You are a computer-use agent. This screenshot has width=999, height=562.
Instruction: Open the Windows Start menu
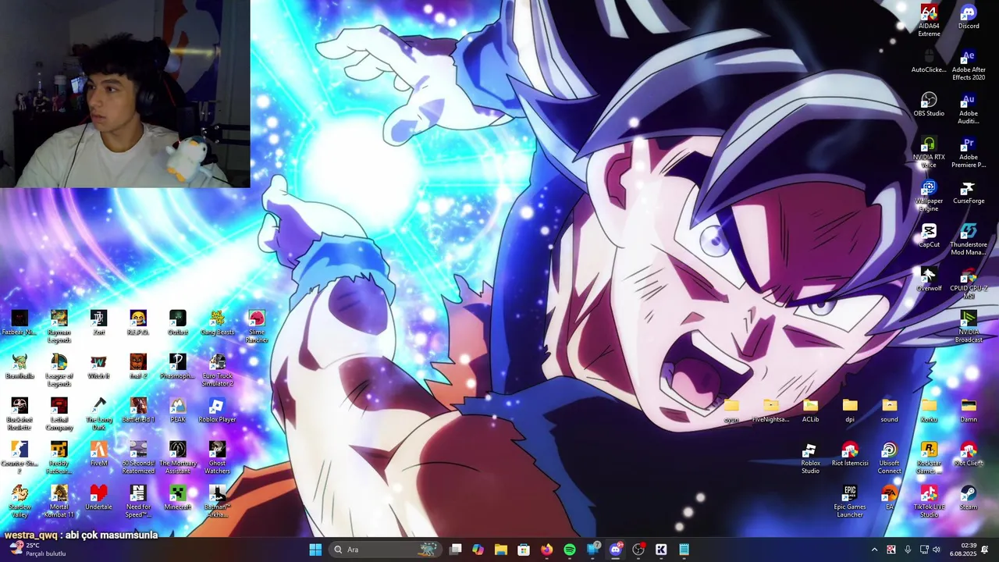coord(315,550)
